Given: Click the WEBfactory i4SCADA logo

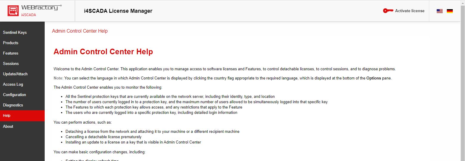Looking at the screenshot, I should 35,11.
